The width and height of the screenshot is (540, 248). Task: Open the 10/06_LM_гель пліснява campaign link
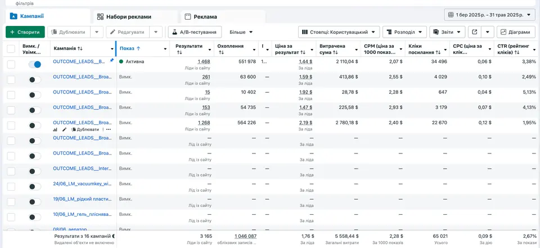coord(83,214)
